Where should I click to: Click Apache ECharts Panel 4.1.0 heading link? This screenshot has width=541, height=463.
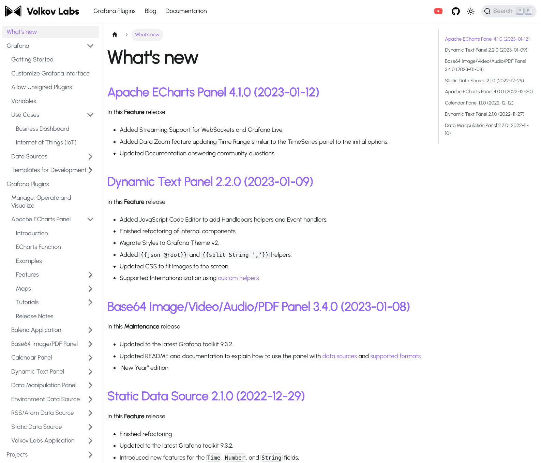tap(213, 92)
